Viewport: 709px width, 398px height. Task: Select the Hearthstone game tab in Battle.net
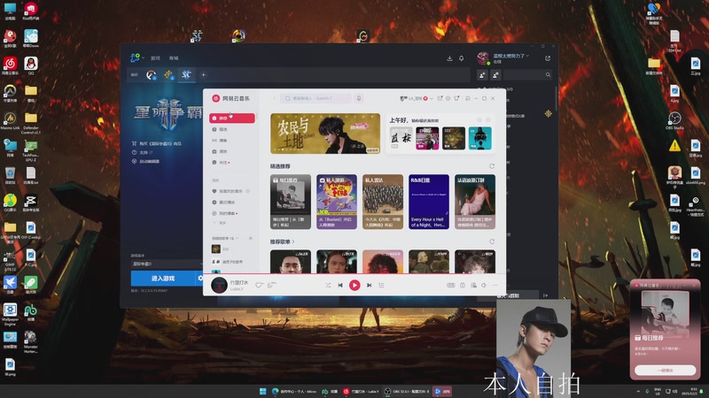pos(168,75)
